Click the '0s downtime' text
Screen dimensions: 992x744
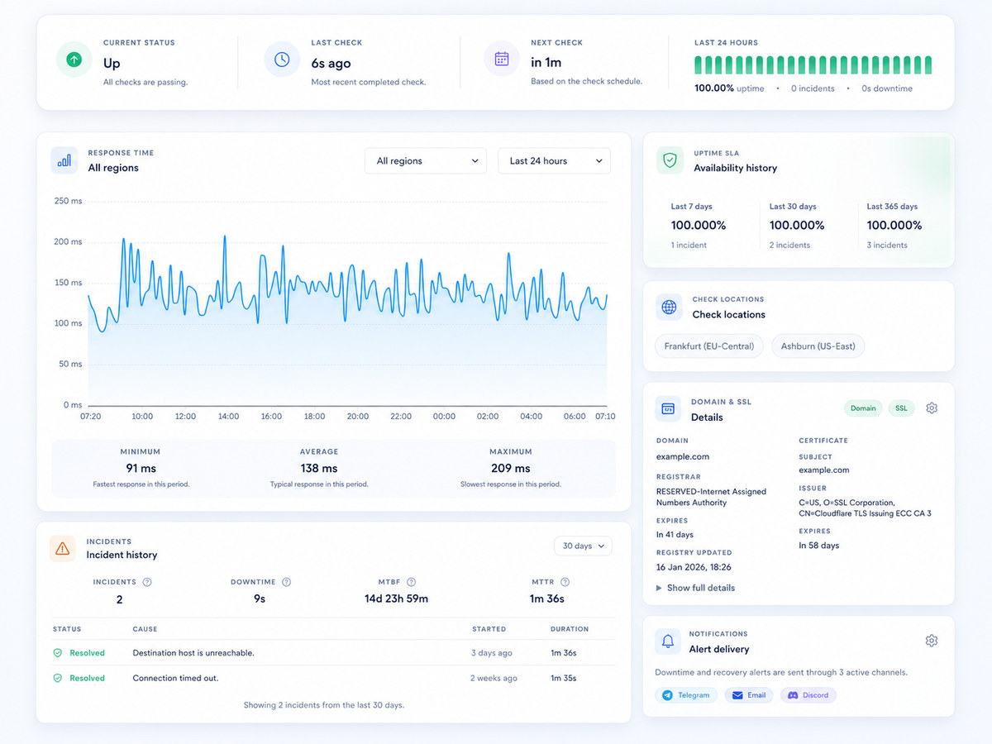click(x=887, y=88)
